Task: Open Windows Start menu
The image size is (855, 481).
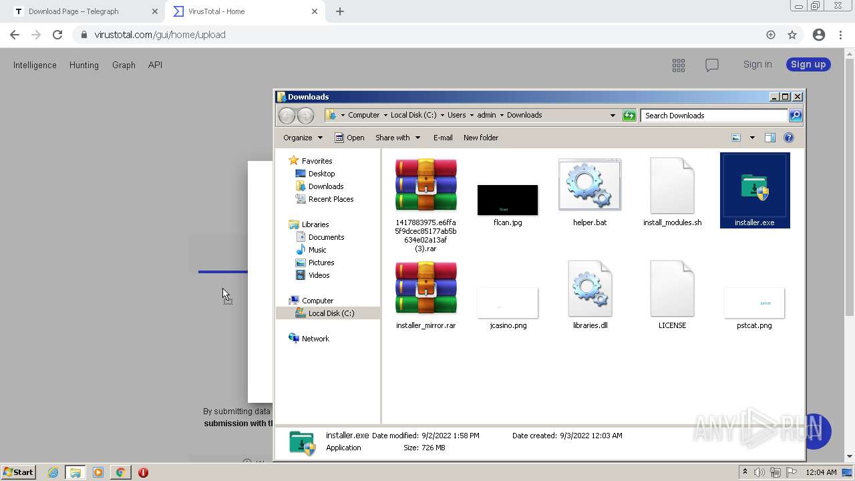Action: pos(18,472)
